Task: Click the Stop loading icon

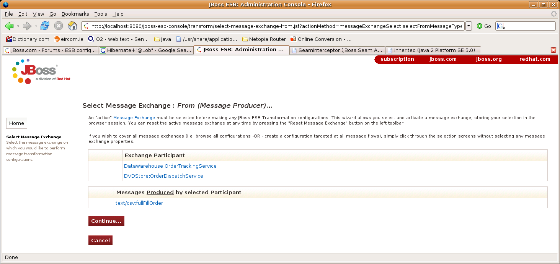Action: [x=59, y=26]
